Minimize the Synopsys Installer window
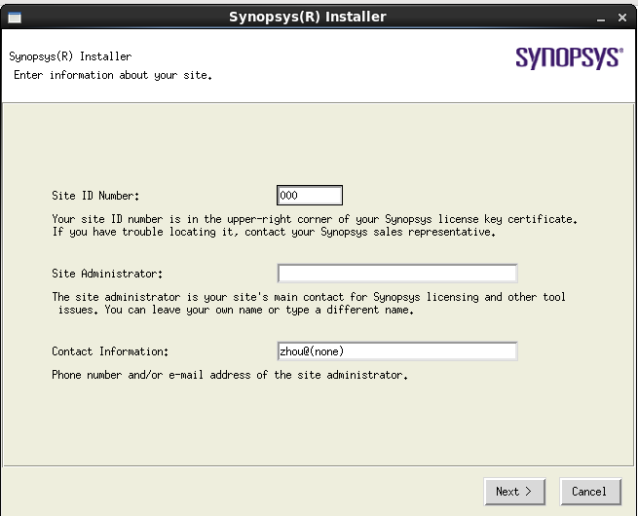Screen dimensions: 638x516 point(601,18)
